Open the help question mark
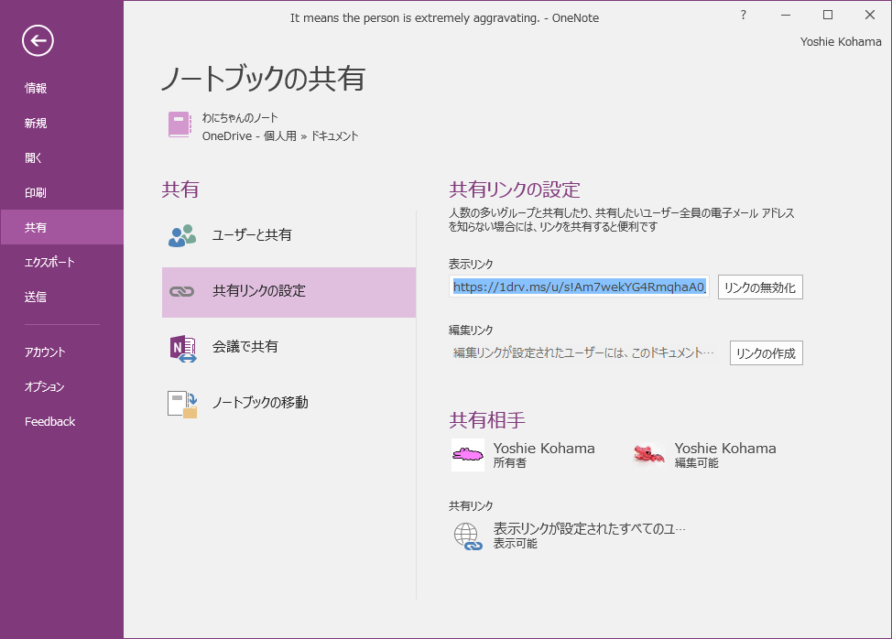Screen dimensions: 892x639 743,16
